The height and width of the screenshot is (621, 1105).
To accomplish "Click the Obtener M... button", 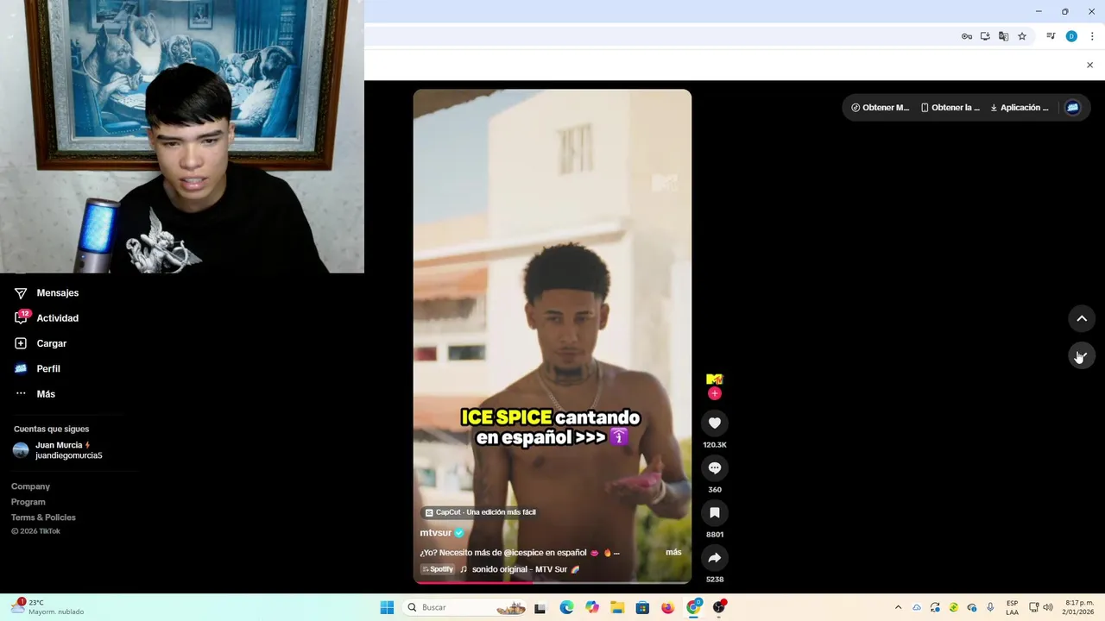I will (x=881, y=108).
